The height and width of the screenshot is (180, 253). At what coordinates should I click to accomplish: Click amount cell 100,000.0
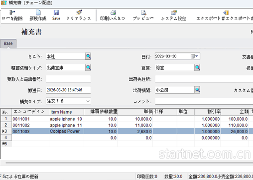point(235,119)
